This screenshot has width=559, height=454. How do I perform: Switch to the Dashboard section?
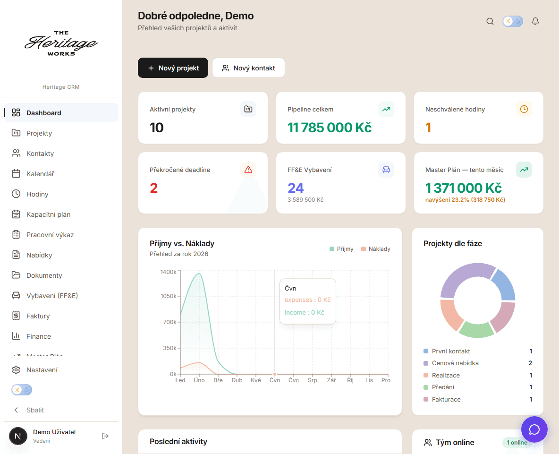pos(43,112)
